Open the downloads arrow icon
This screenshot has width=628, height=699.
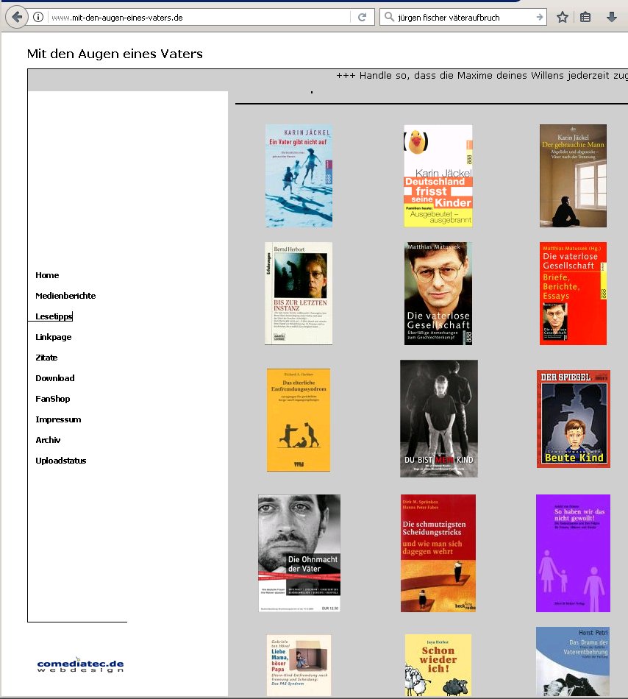click(611, 17)
